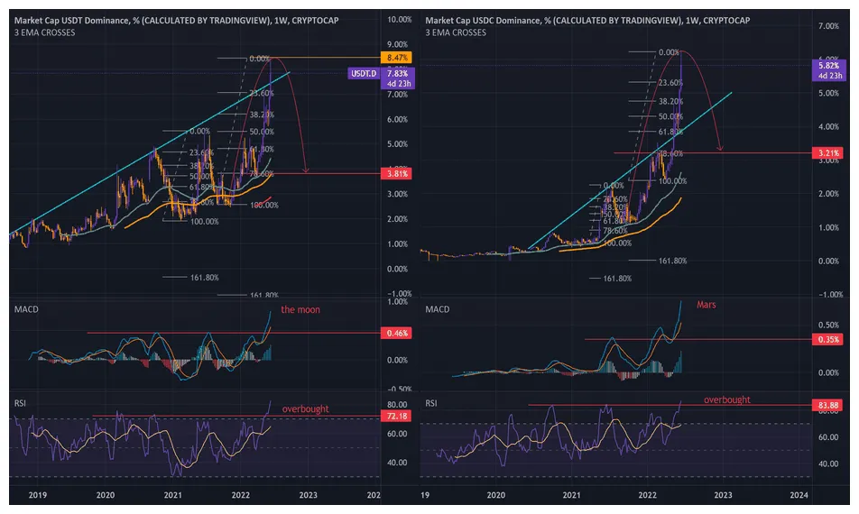
Task: Click the purple USDT.D symbol tag
Action: [x=362, y=73]
